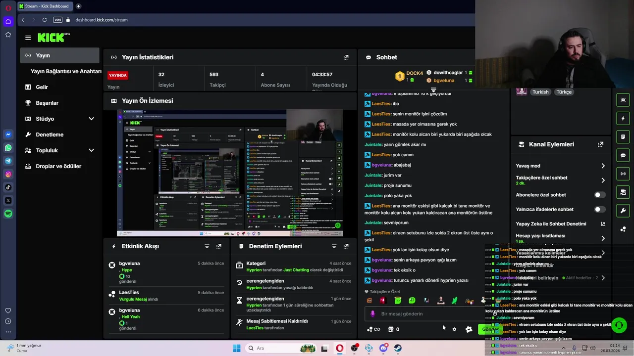Filter the Denetim Eylemleri list
Image resolution: width=634 pixels, height=356 pixels.
point(334,246)
